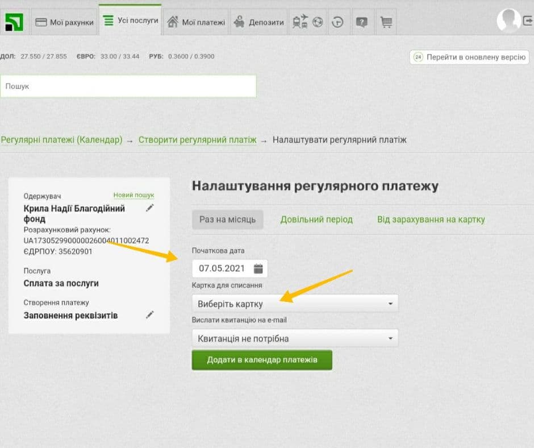Go to Створити регулярний платіж breadcrumb
This screenshot has height=448, width=534.
pyautogui.click(x=197, y=140)
